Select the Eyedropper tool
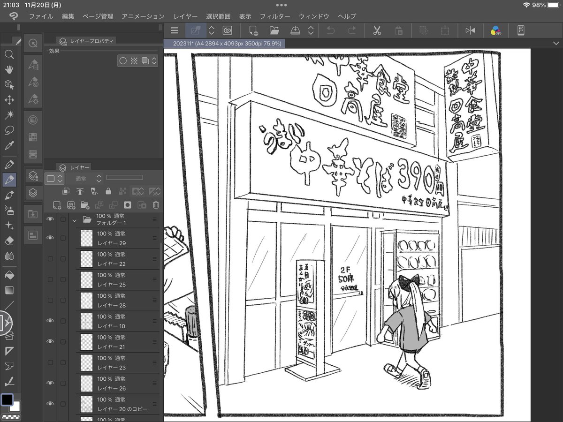This screenshot has width=563, height=422. tap(9, 145)
